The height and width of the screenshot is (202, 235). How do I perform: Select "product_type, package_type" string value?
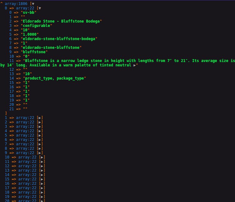click(54, 78)
